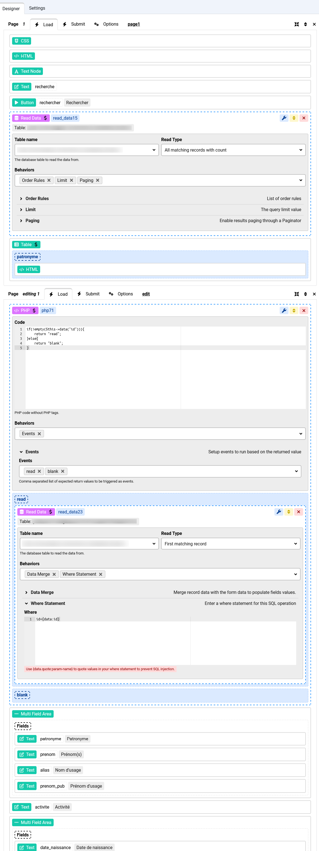Click yellow move arrows on read_data15 block
This screenshot has width=319, height=851.
click(294, 118)
